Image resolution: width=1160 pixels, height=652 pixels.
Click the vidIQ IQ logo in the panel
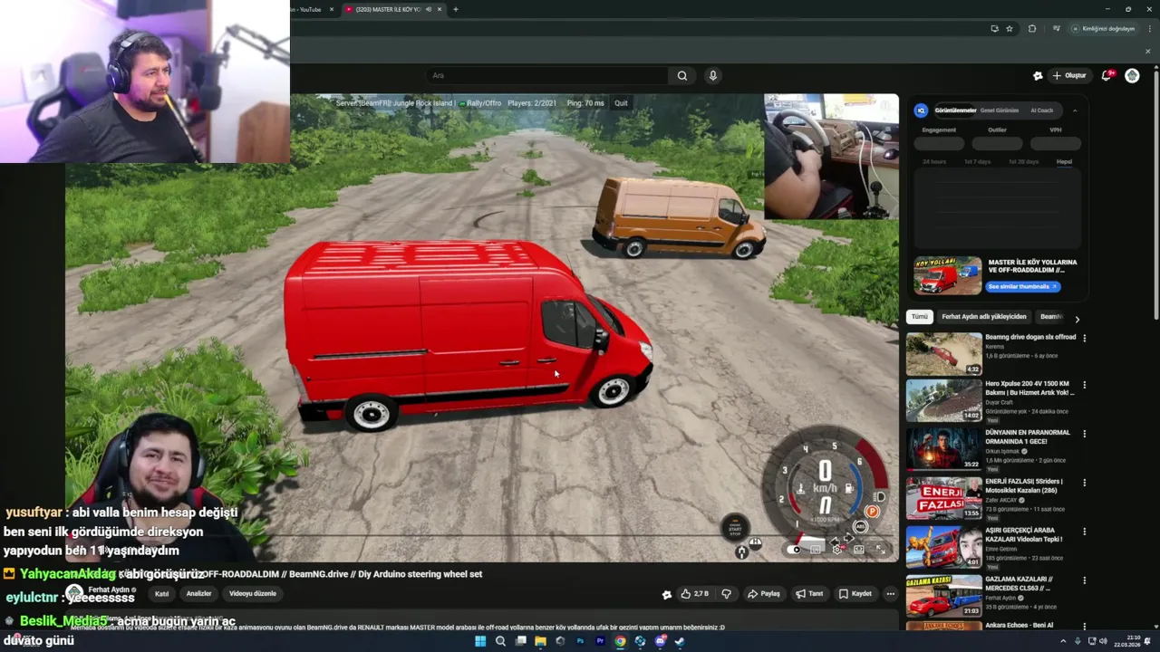click(x=922, y=110)
